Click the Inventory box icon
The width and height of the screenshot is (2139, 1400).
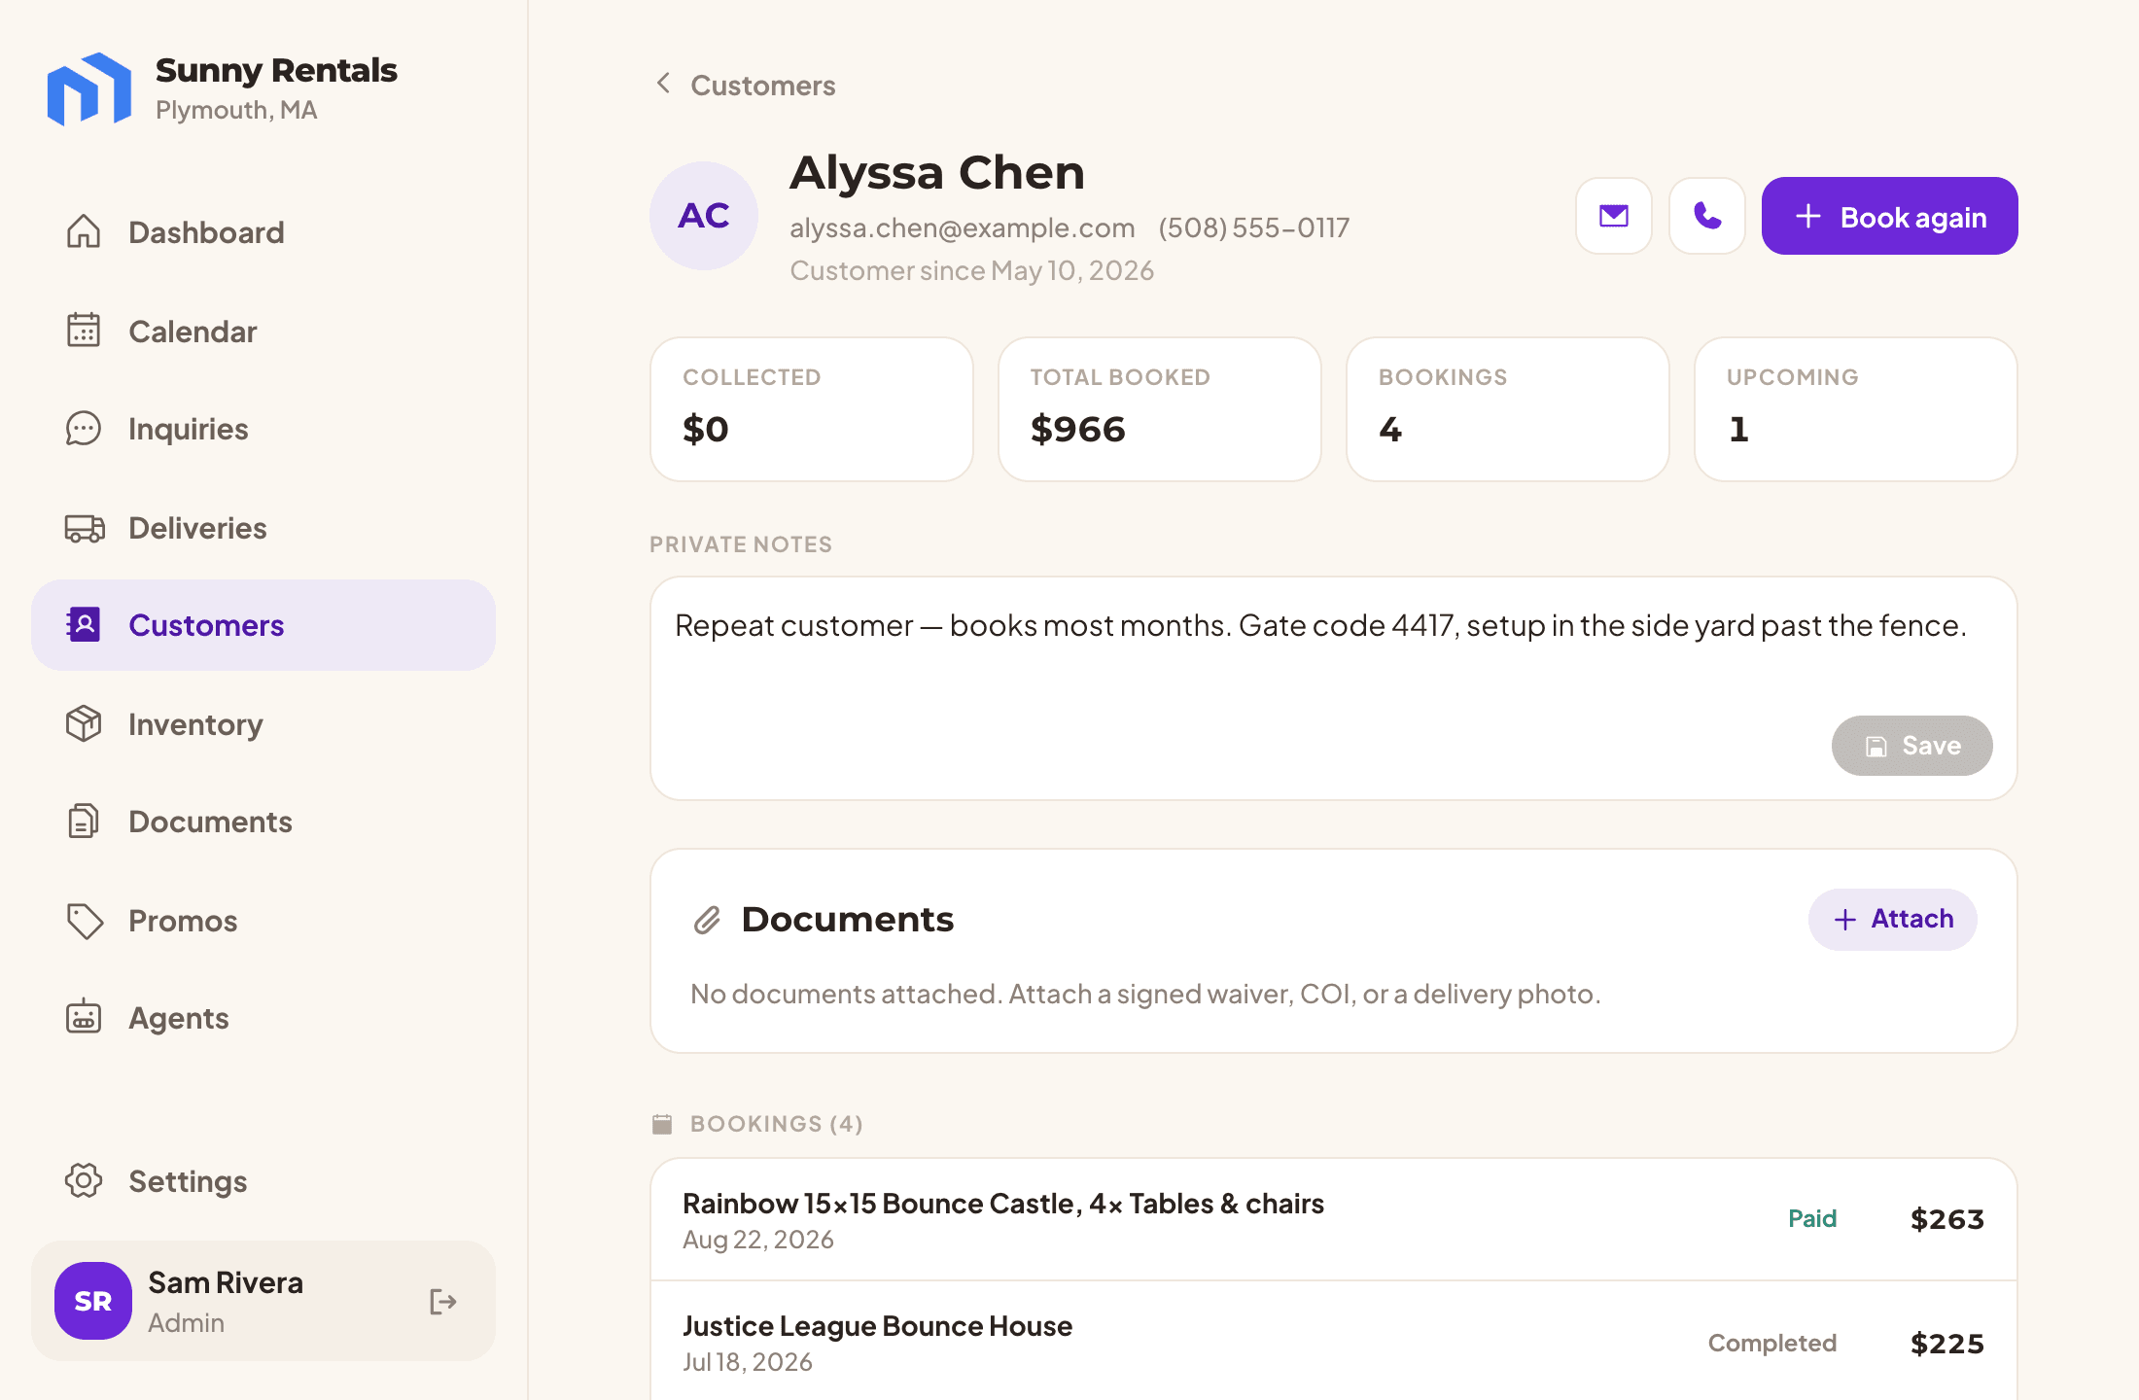84,723
